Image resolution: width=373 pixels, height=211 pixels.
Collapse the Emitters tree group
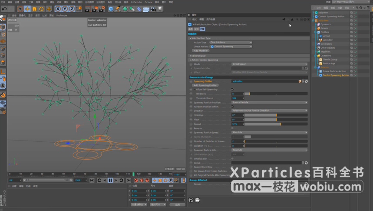[315, 32]
